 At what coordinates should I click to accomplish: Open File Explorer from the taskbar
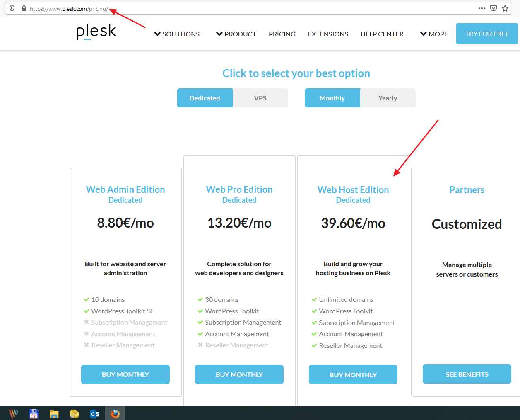click(54, 413)
